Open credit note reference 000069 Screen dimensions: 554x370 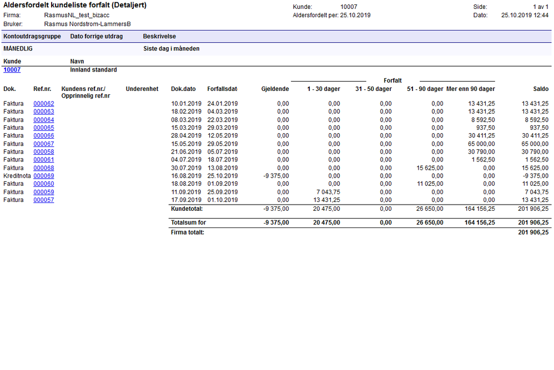click(x=44, y=176)
